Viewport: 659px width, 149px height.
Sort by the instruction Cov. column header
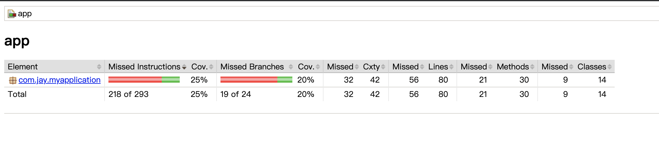click(x=199, y=67)
